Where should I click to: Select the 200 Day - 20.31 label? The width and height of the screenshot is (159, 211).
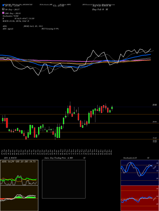pyautogui.click(x=13, y=13)
